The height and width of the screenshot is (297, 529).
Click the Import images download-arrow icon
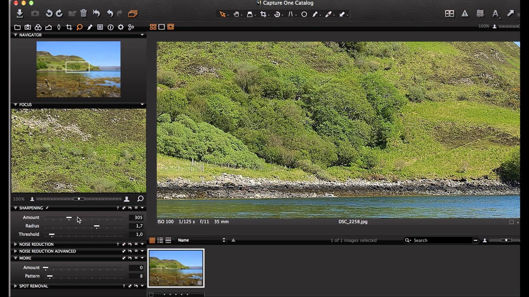click(x=19, y=14)
